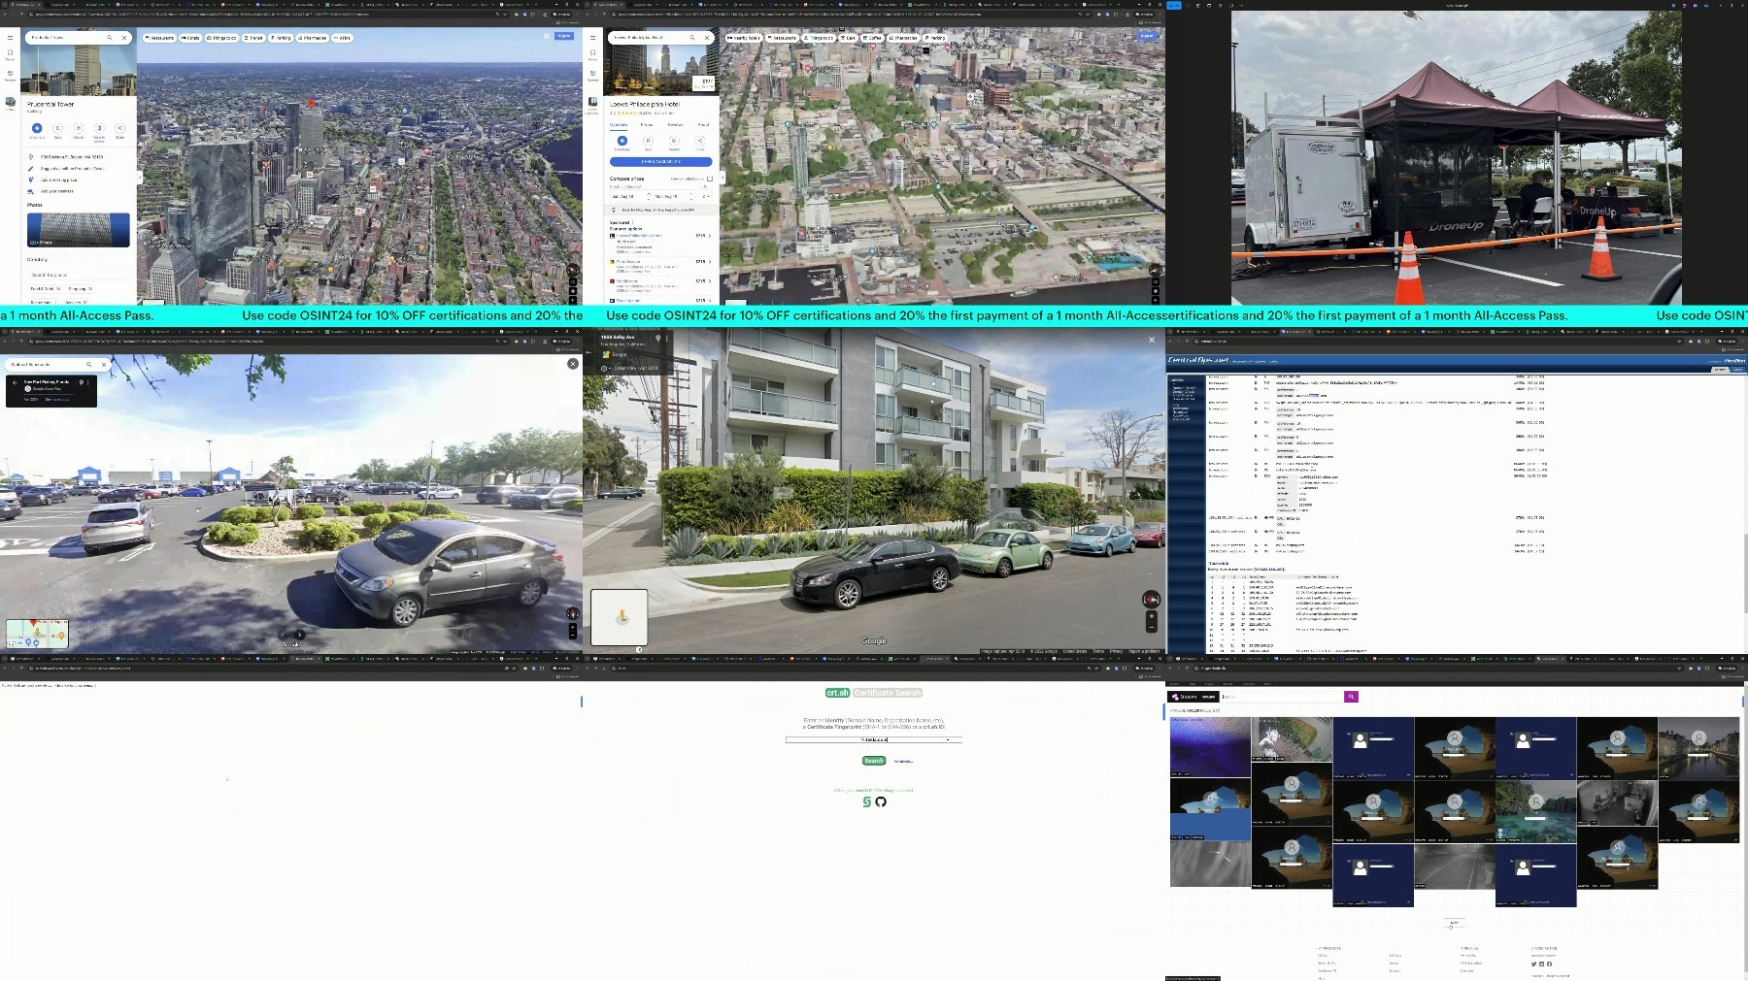
Task: Zoom in on Los Angeles Street View
Action: pos(1152,615)
